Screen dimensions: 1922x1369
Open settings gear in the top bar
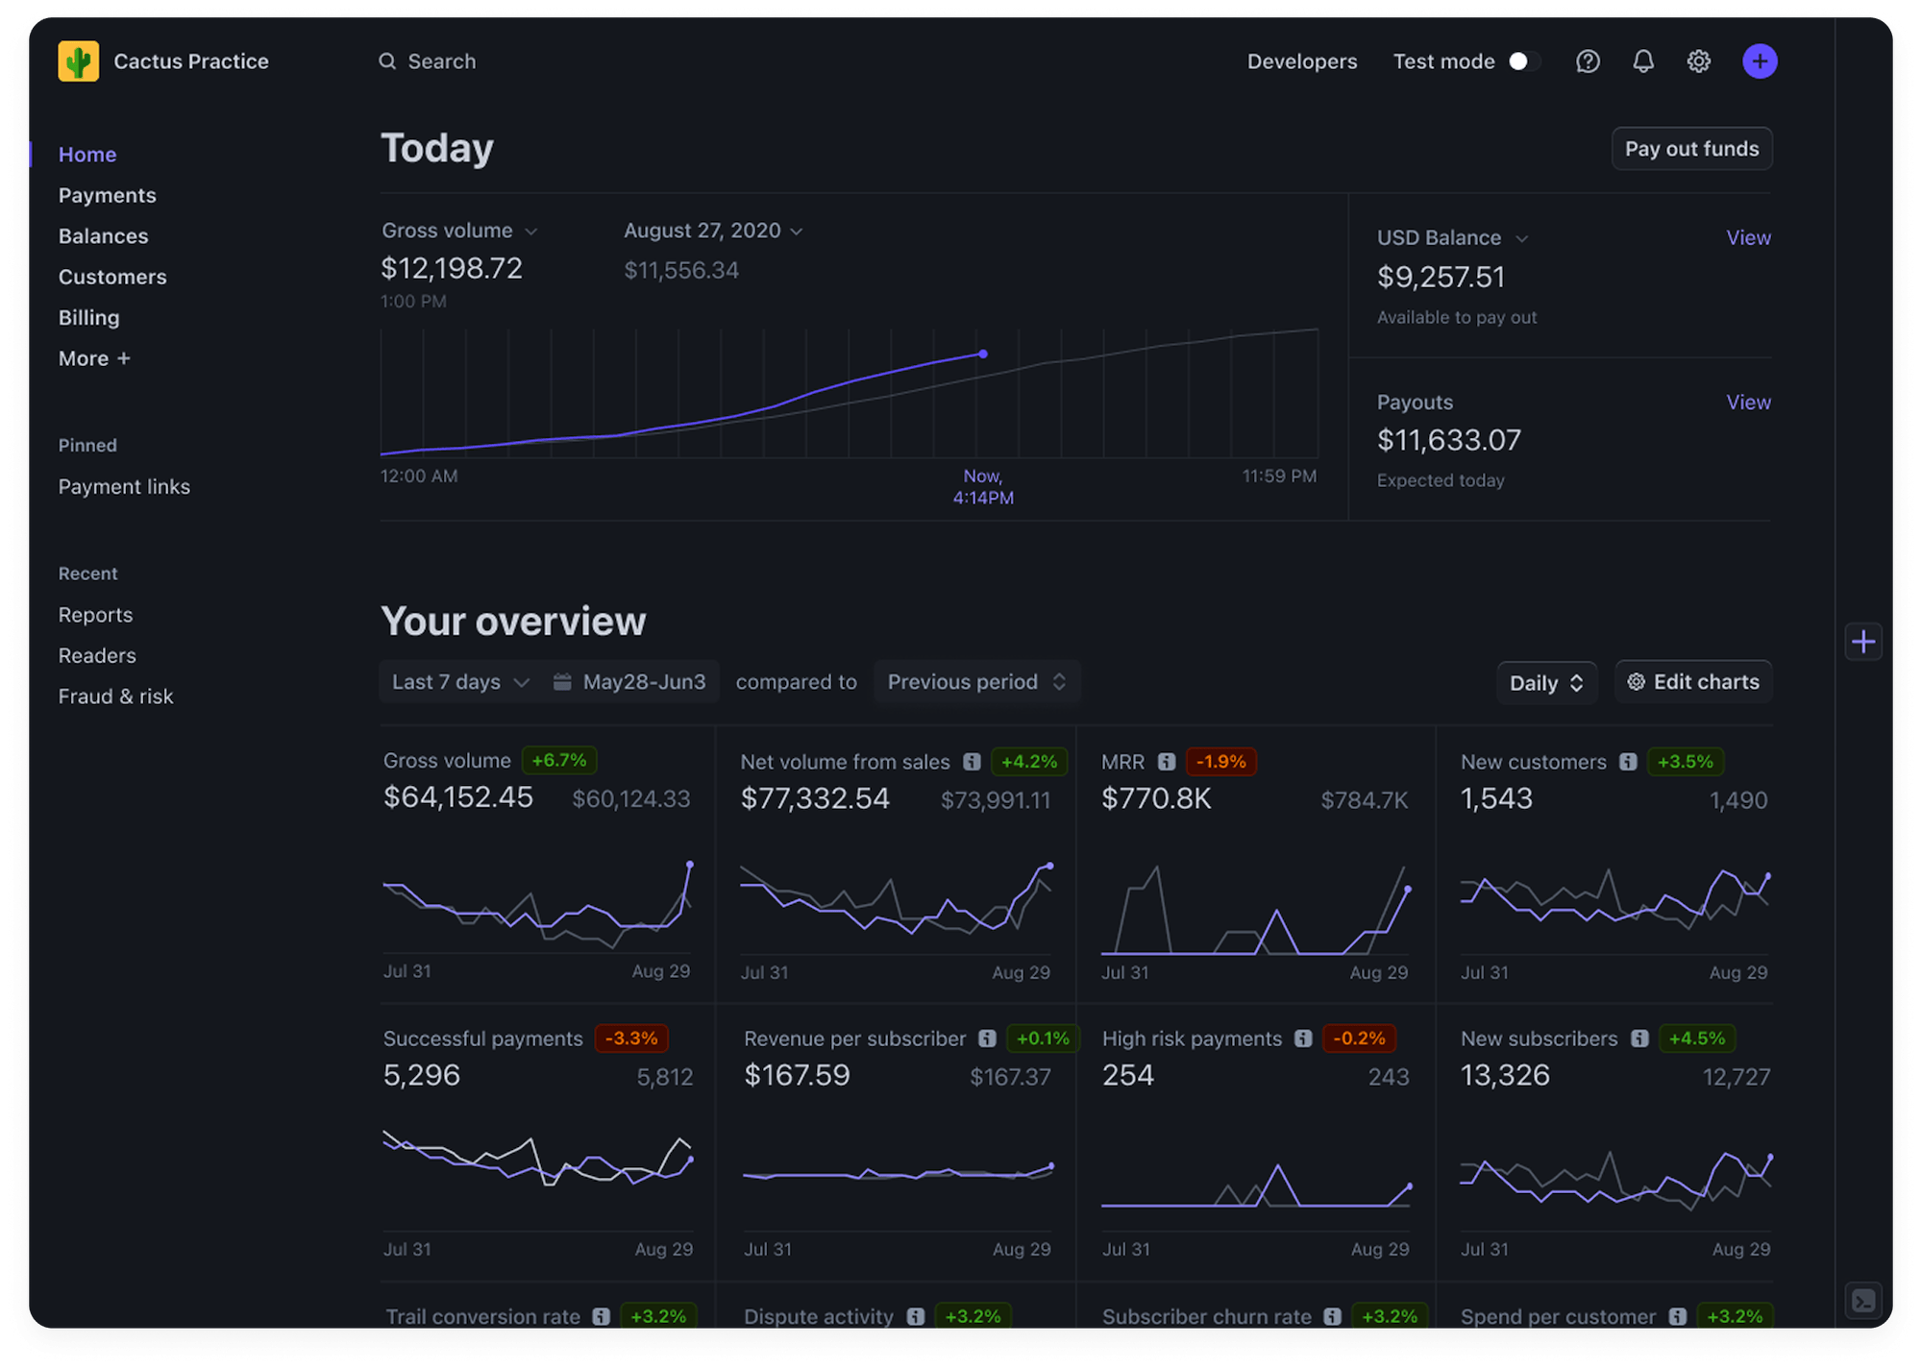pyautogui.click(x=1699, y=61)
